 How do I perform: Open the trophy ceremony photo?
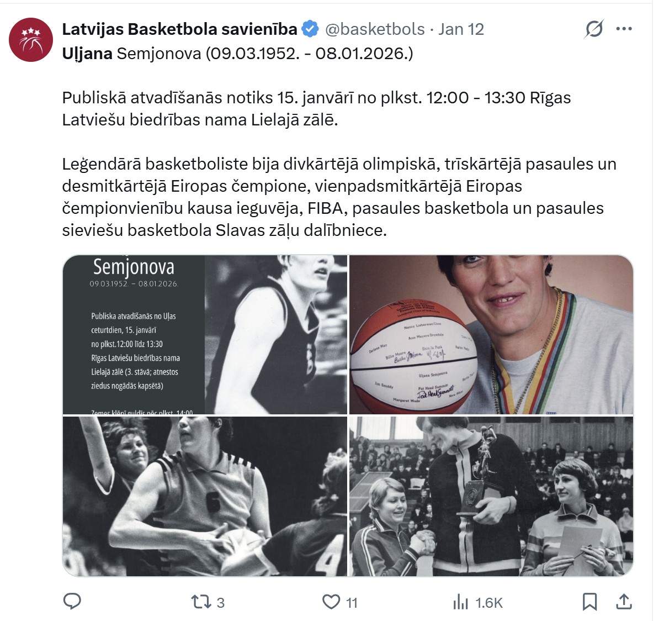click(491, 497)
